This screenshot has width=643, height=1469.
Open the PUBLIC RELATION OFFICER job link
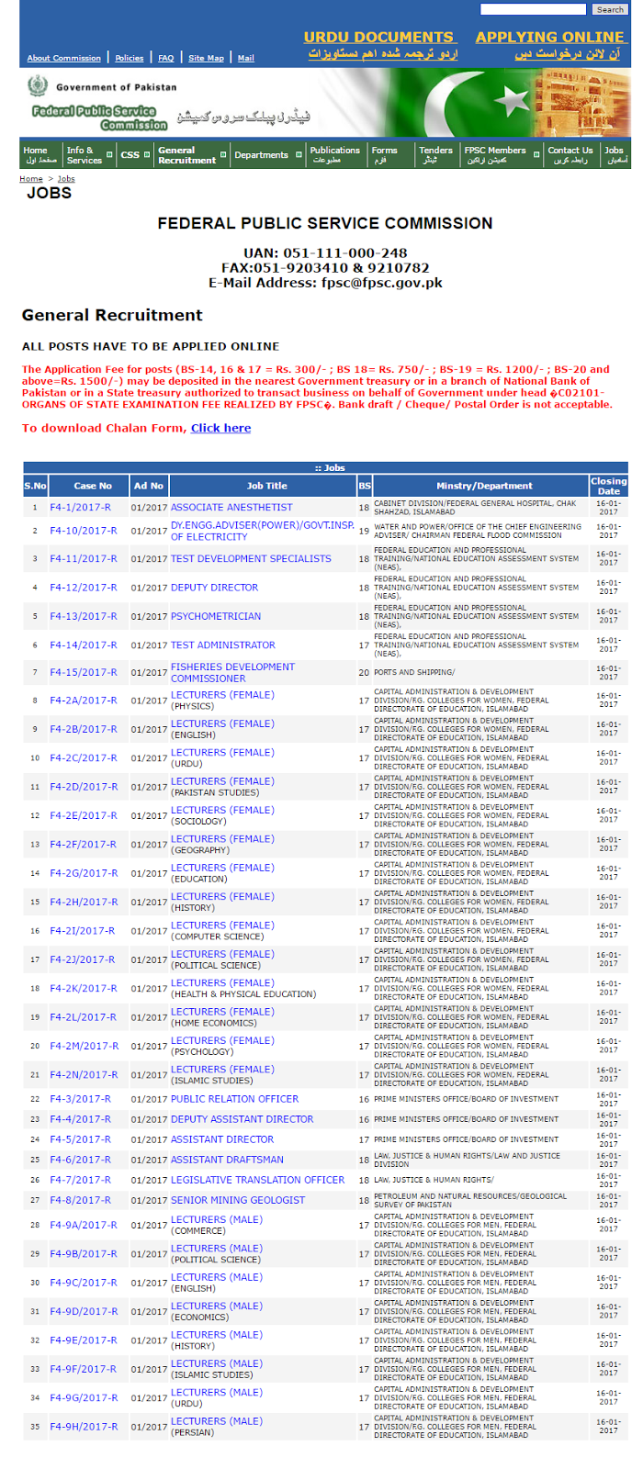tap(234, 1099)
